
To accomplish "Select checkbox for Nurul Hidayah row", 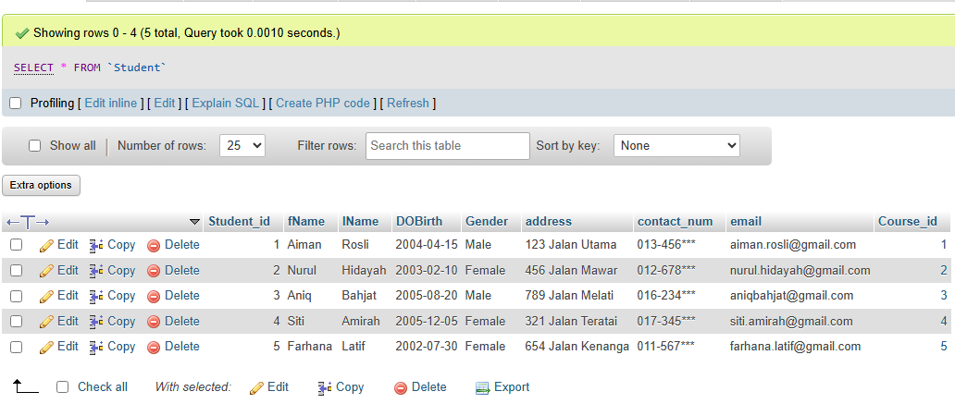I will [17, 270].
